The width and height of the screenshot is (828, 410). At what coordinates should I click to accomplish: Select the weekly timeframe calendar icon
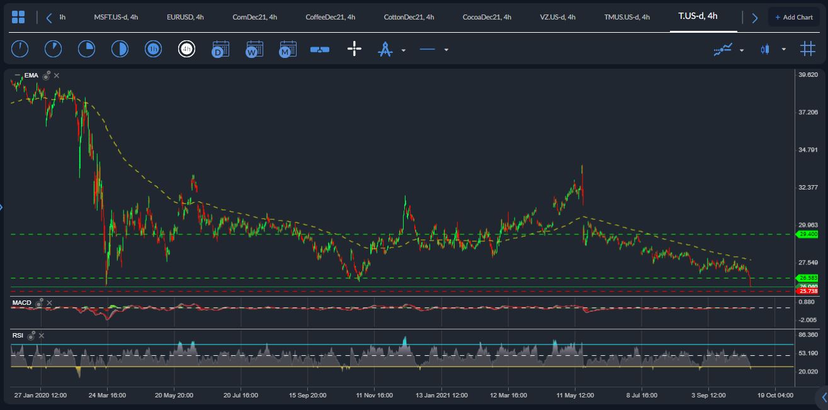pyautogui.click(x=254, y=49)
